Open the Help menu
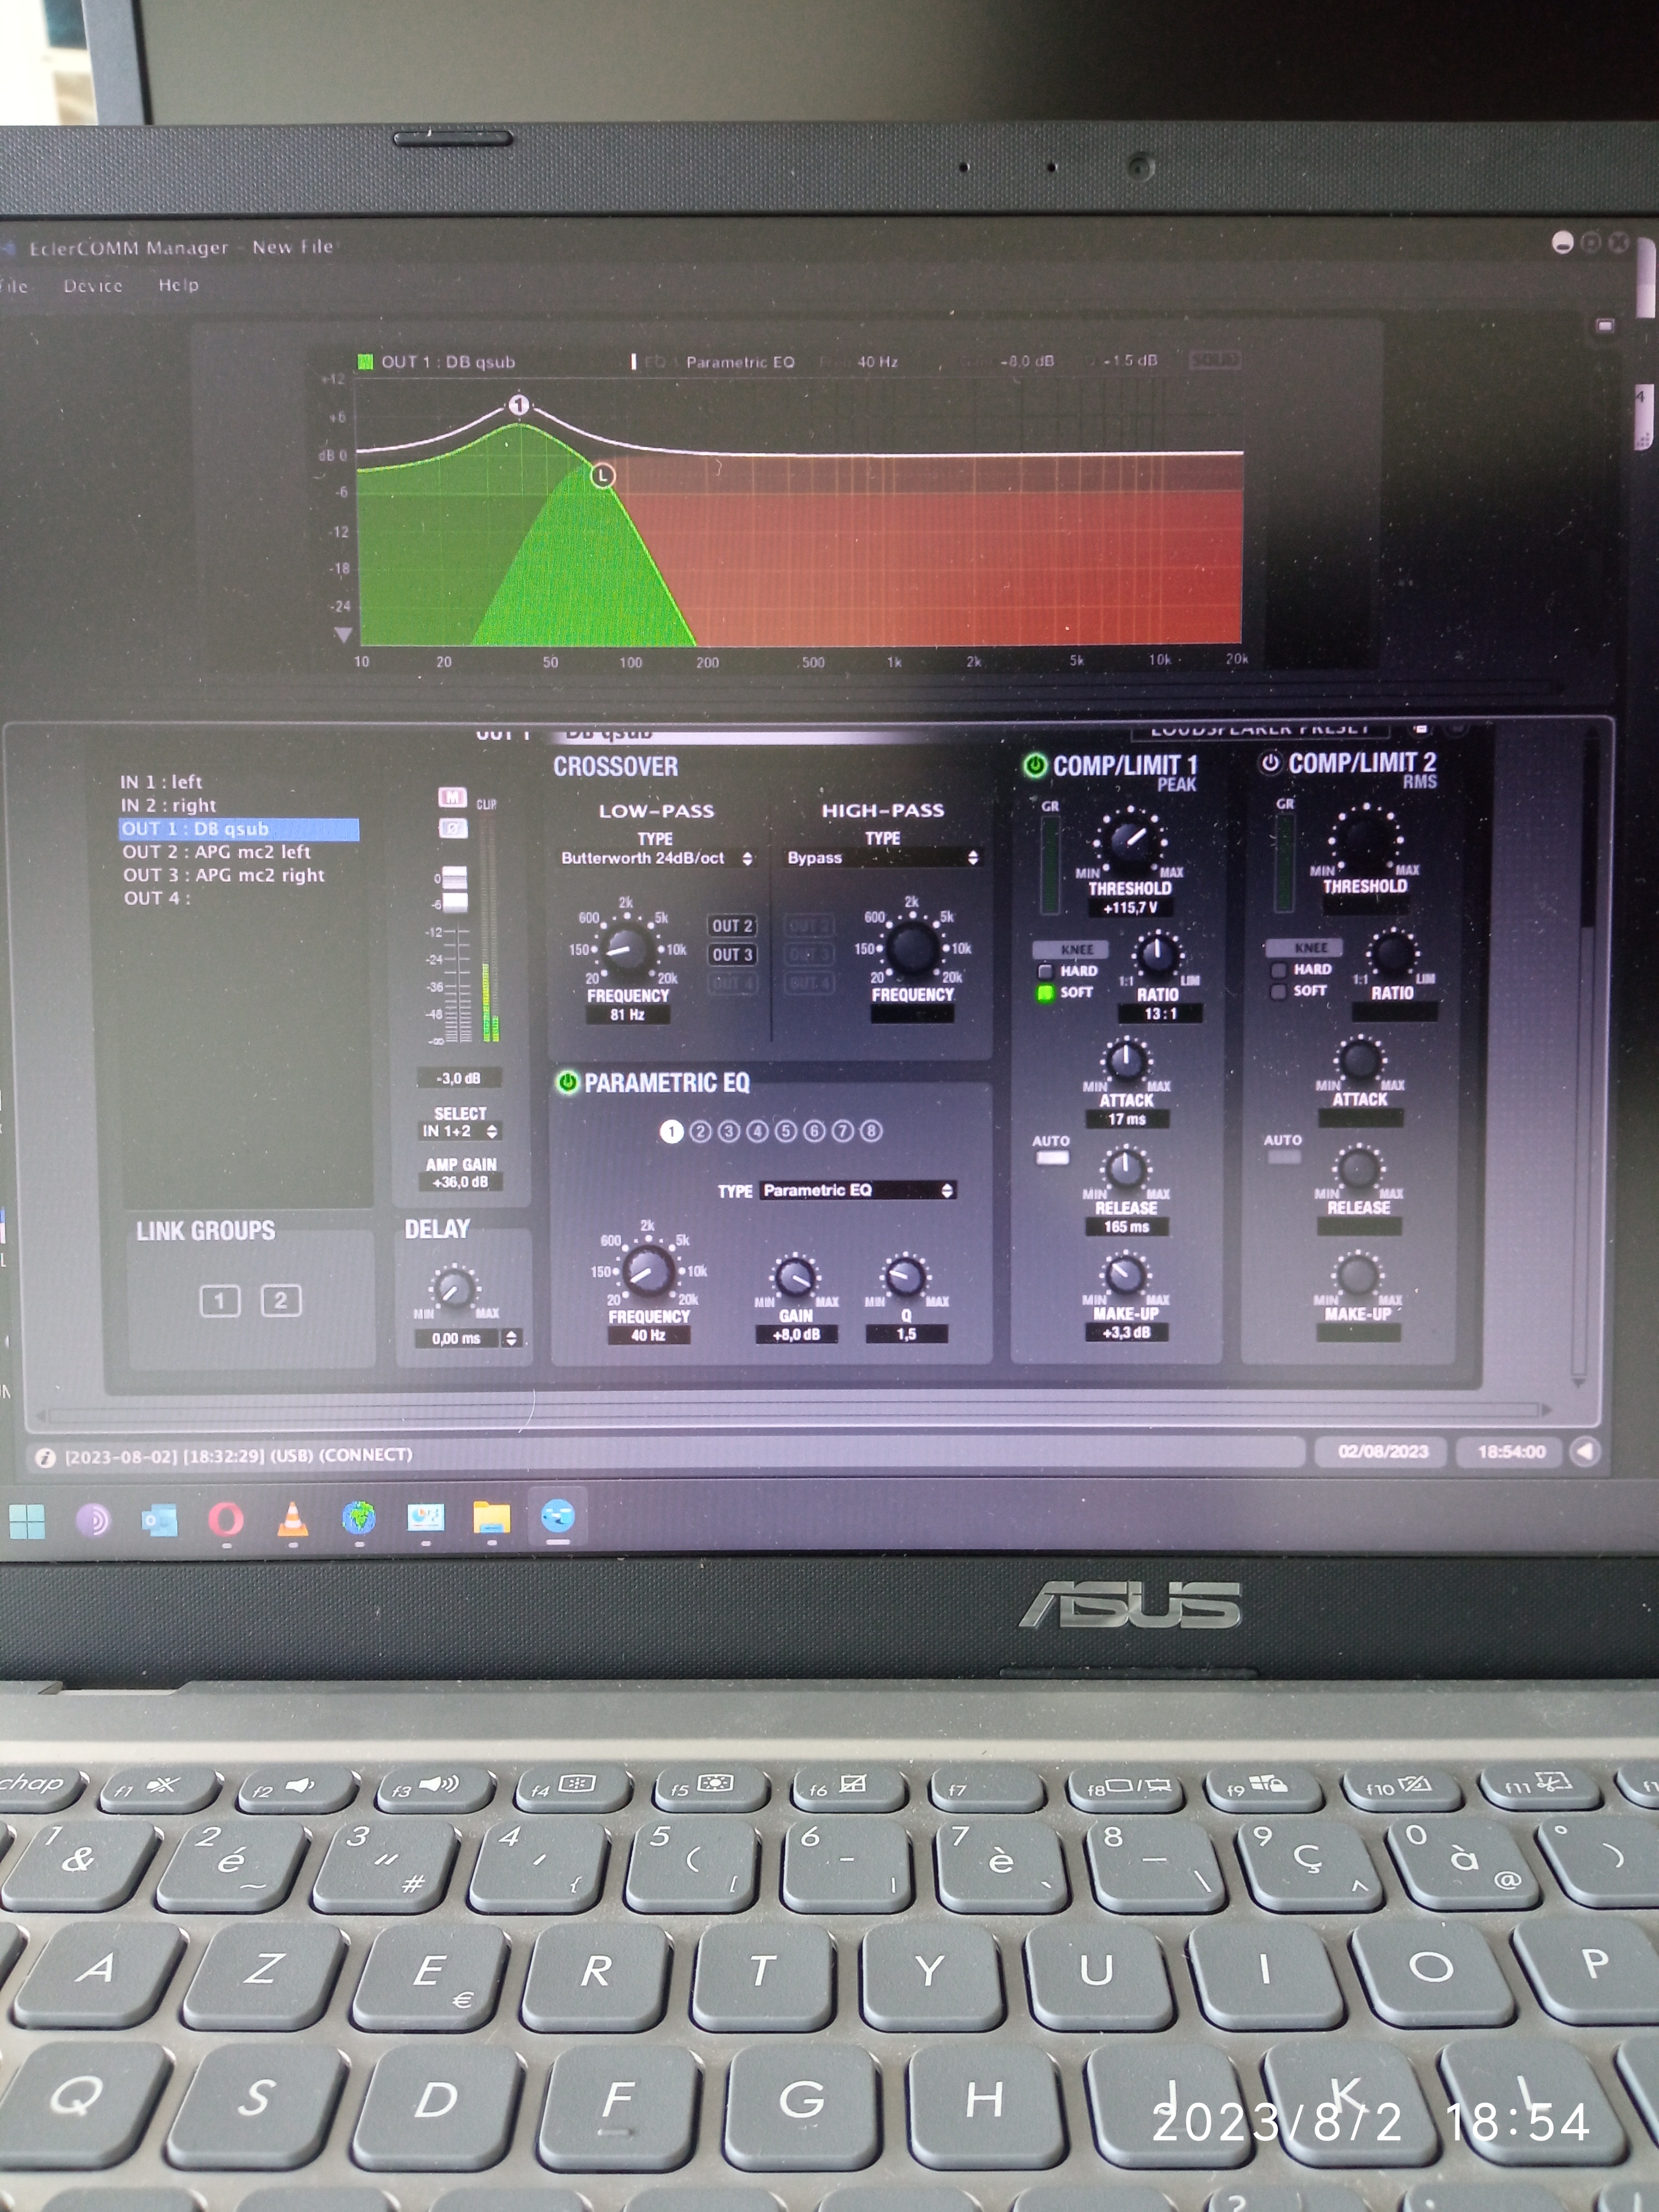1659x2212 pixels. 178,285
